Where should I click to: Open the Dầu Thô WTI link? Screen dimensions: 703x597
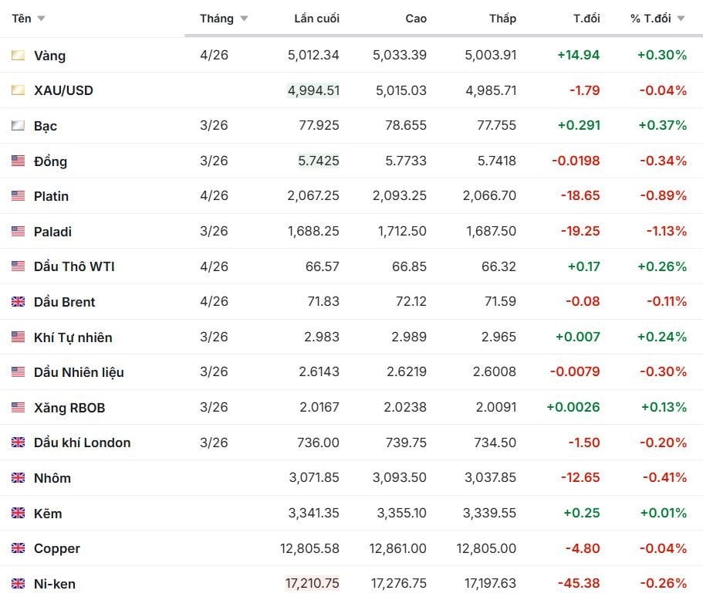point(74,266)
